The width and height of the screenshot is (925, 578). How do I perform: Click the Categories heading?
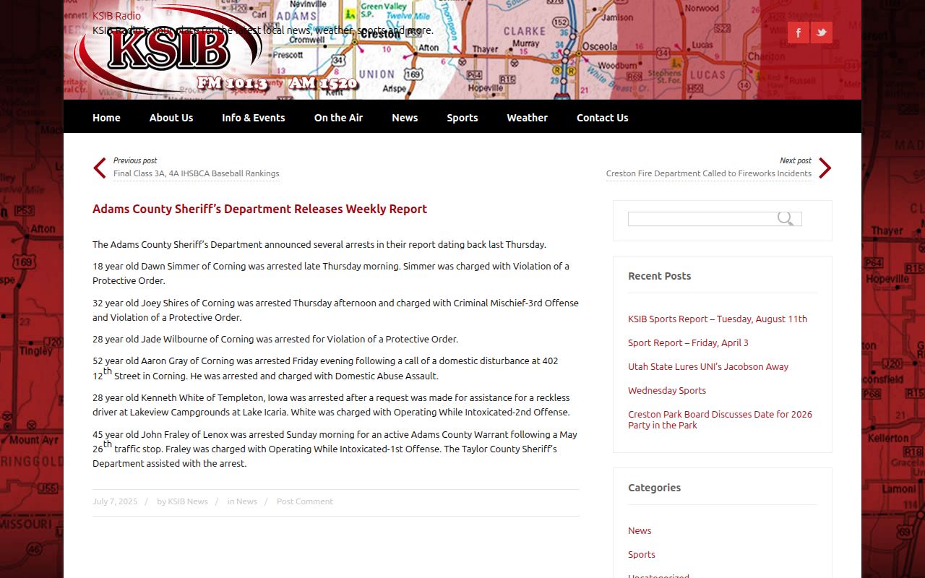coord(655,488)
